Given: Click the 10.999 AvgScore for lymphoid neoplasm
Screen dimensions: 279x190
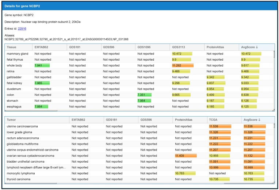Looking at the screenshot, I should pos(254,168).
